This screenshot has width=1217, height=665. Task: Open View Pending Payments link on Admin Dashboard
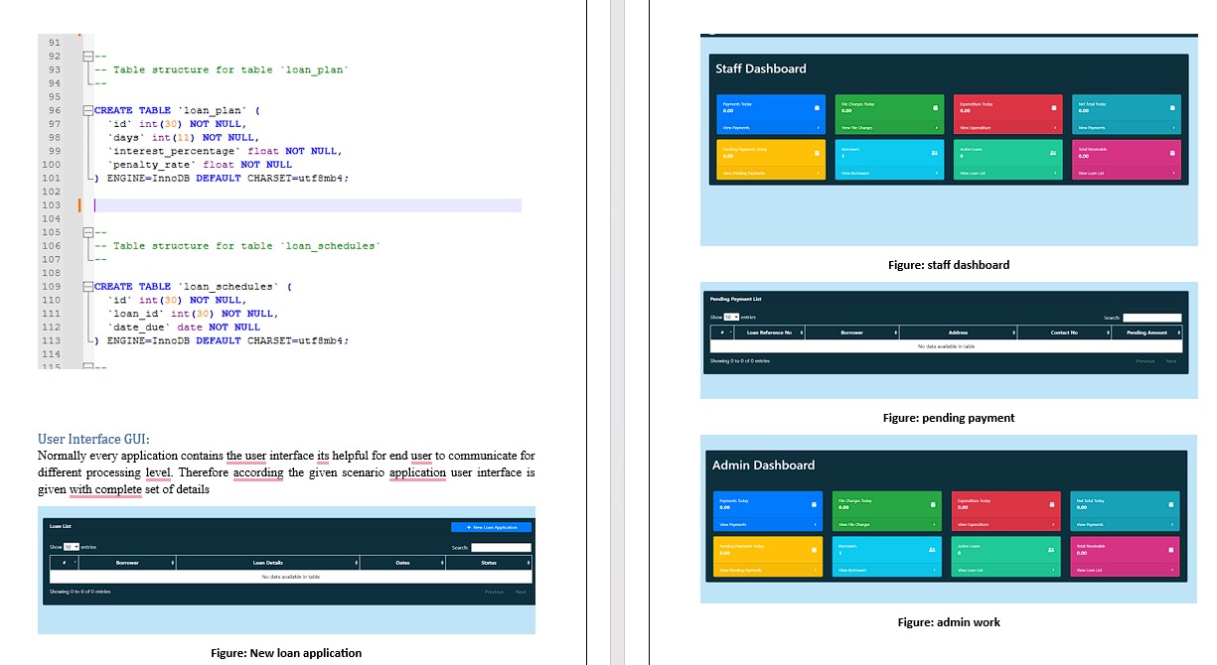click(741, 571)
